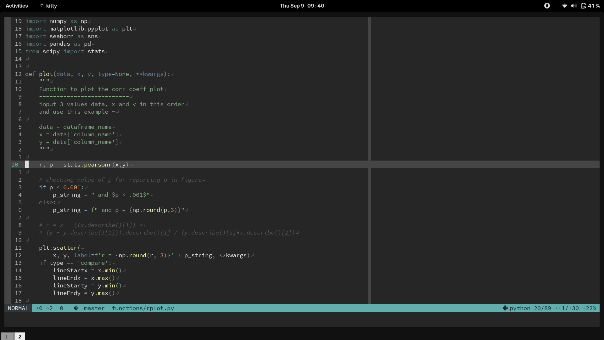604x340 pixels.
Task: Click the kitty application icon in top bar
Action: coord(42,6)
